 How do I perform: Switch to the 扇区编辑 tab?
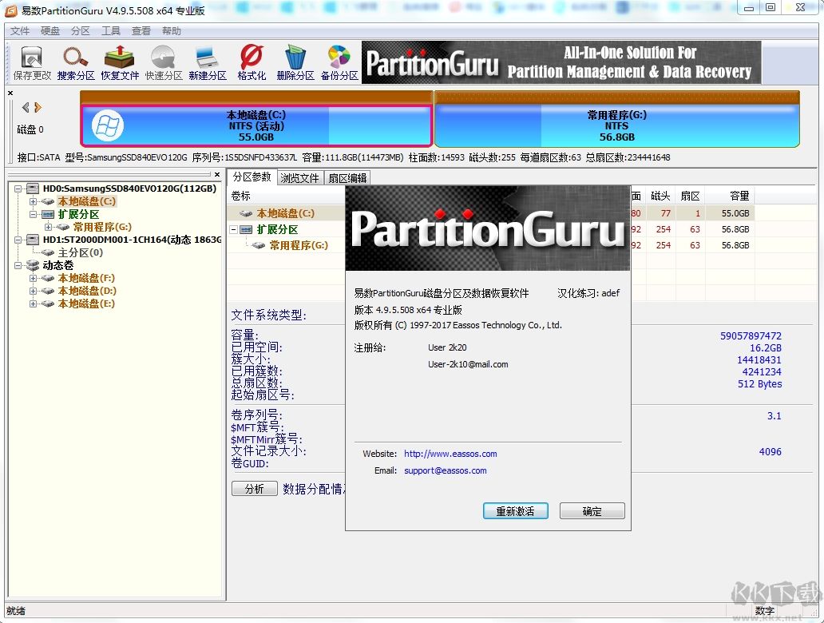(347, 177)
